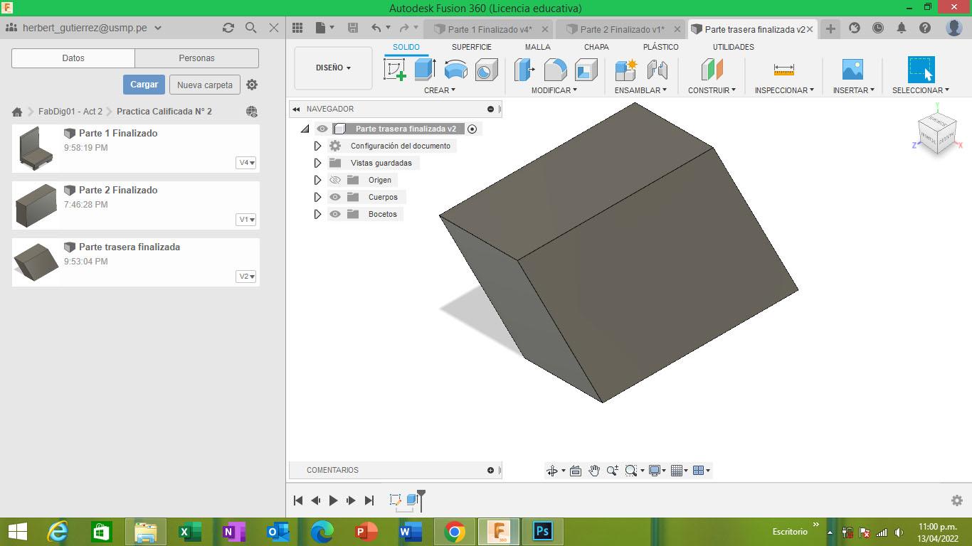972x546 pixels.
Task: Open timeline settings gear
Action: (957, 500)
